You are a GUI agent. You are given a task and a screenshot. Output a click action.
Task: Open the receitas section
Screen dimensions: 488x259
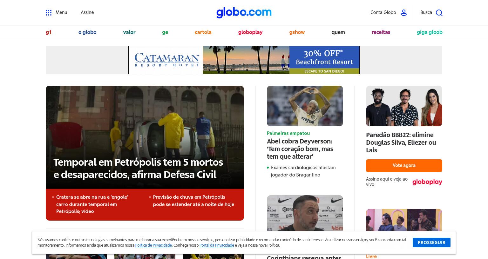pos(381,32)
